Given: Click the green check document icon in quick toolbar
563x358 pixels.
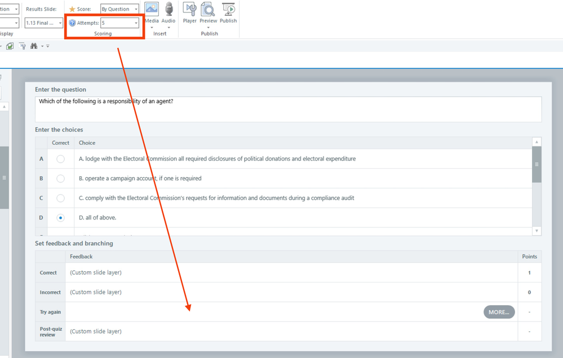Looking at the screenshot, I should [10, 46].
